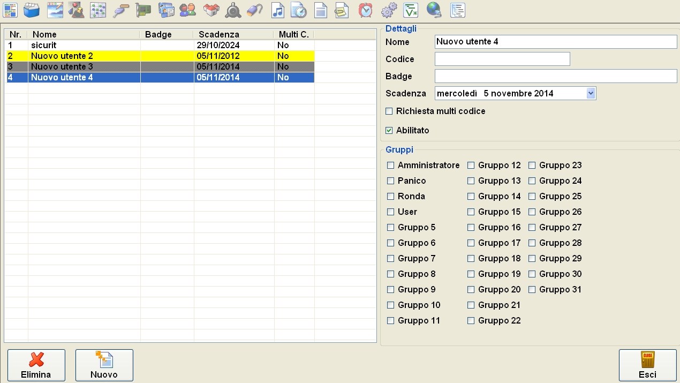The image size is (680, 383).
Task: Click the blue folder box icon
Action: (32, 10)
